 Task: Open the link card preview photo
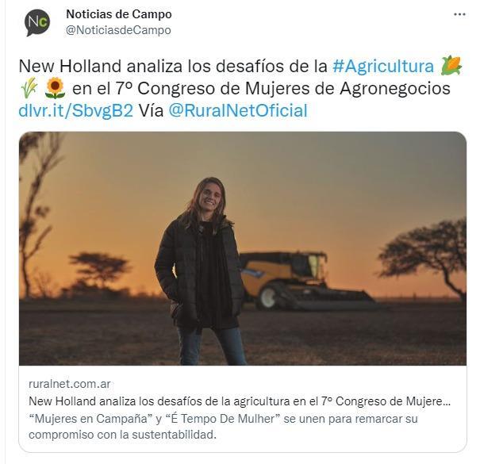tap(243, 248)
